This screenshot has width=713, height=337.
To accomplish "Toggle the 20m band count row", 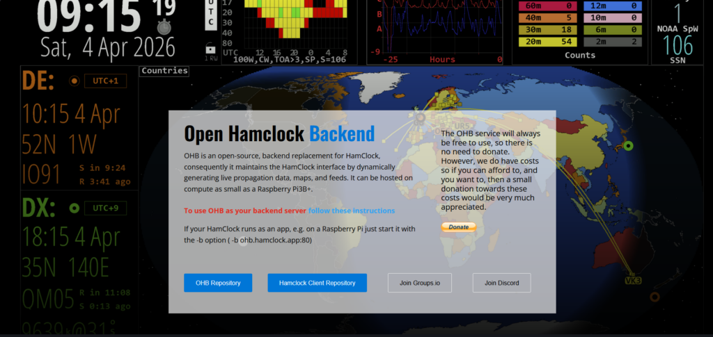I will click(547, 42).
